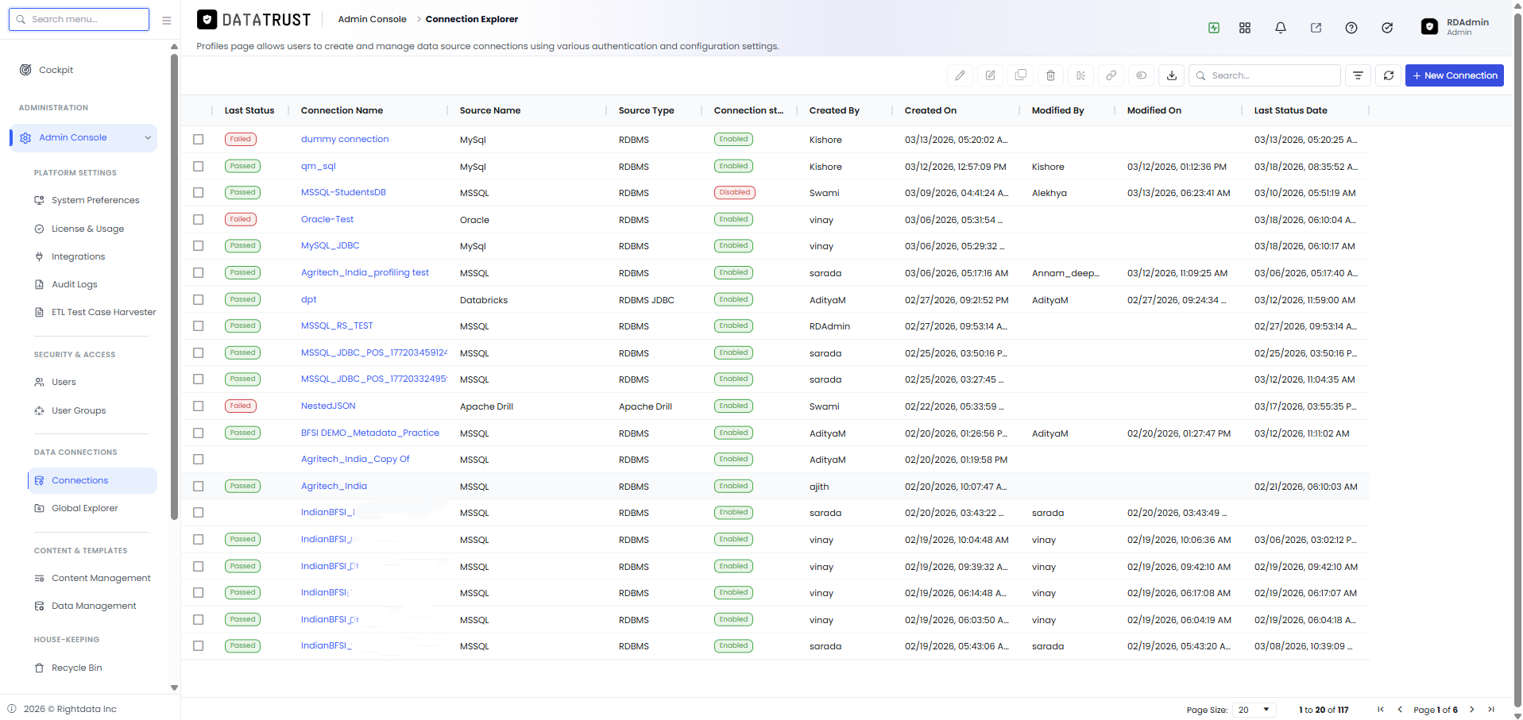Click the New Connection button

coord(1454,75)
